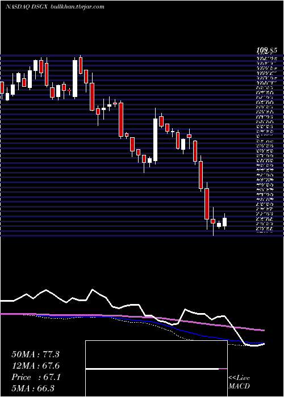Click the MACD histogram box
Viewport: 284px width, 397px height.
156,369
